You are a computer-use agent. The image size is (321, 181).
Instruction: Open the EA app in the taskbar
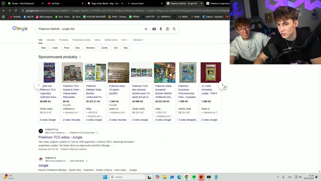[x=201, y=177]
